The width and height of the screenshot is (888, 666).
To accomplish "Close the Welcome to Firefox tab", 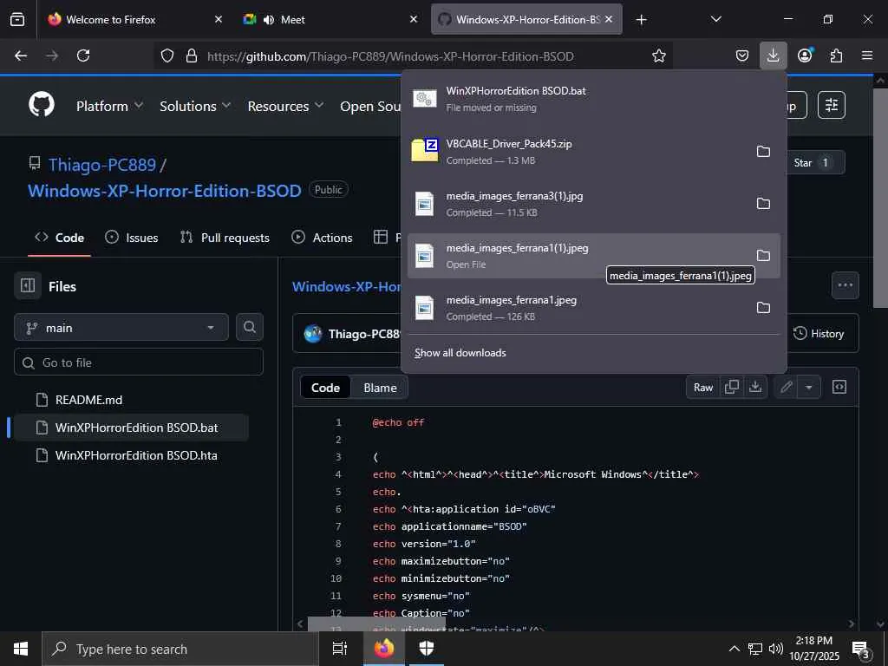I will click(x=218, y=19).
